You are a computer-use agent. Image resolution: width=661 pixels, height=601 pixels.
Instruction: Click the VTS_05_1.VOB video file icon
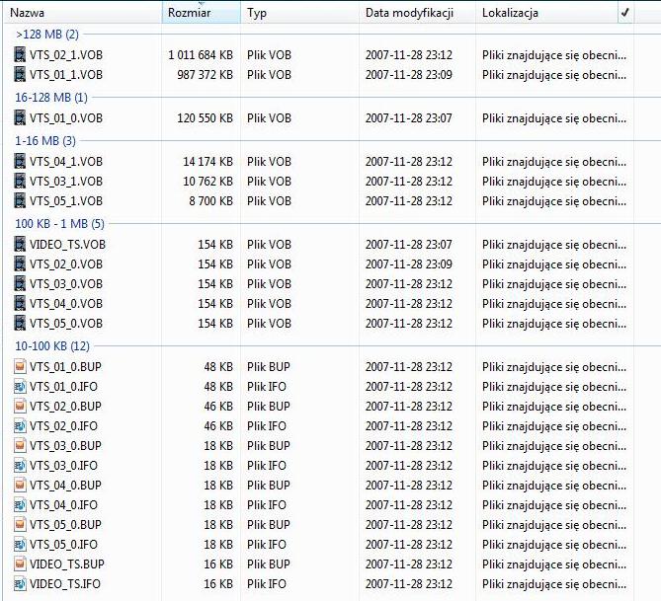[x=20, y=201]
